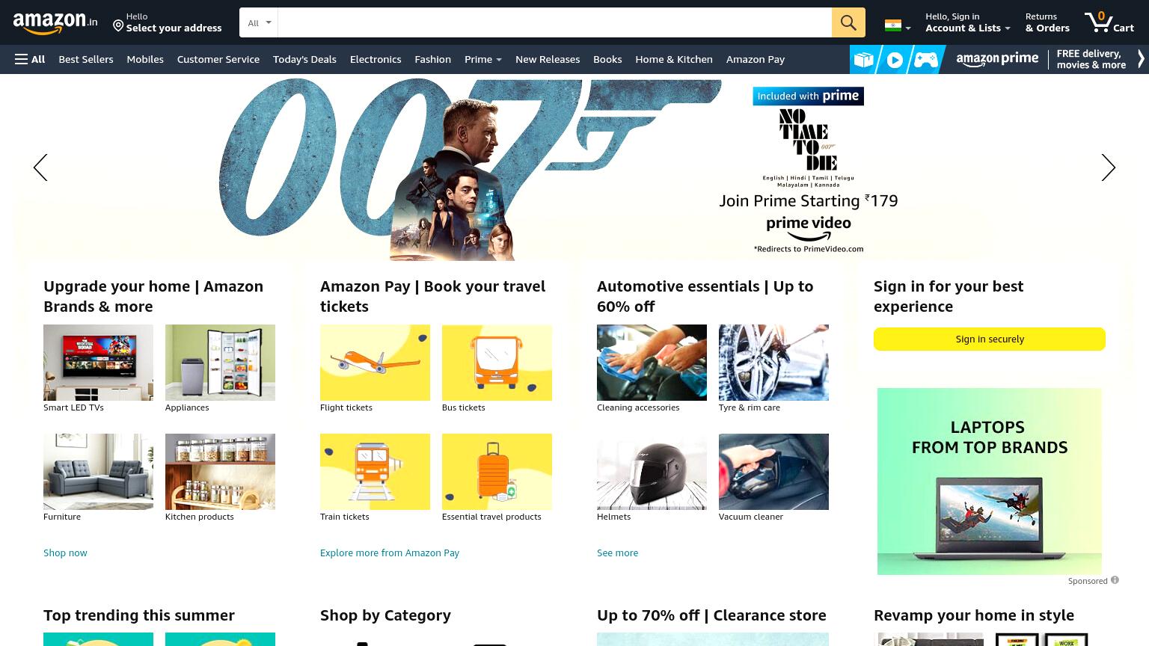
Task: Expand the Account & Lists menu
Action: click(x=967, y=22)
